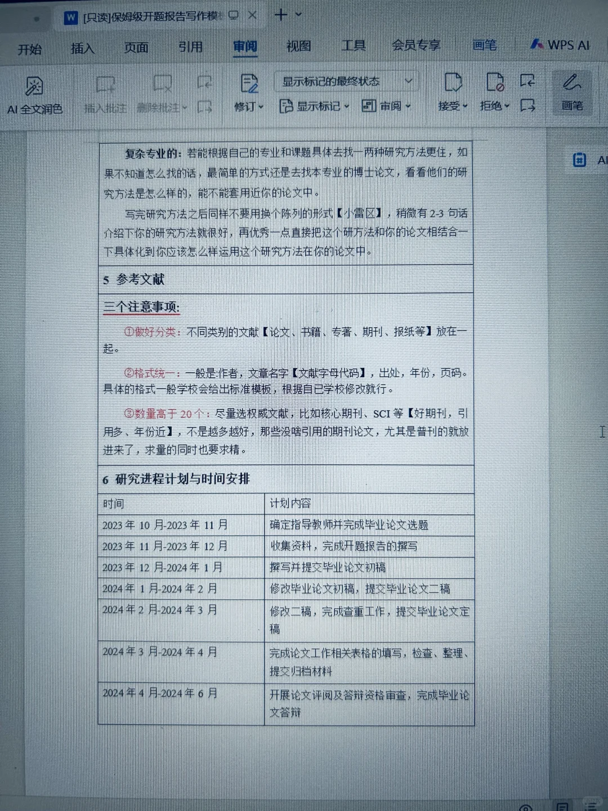The height and width of the screenshot is (811, 608).
Task: Click the 审阅 pane icon
Action: pos(369,105)
